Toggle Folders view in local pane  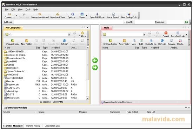click(82, 35)
